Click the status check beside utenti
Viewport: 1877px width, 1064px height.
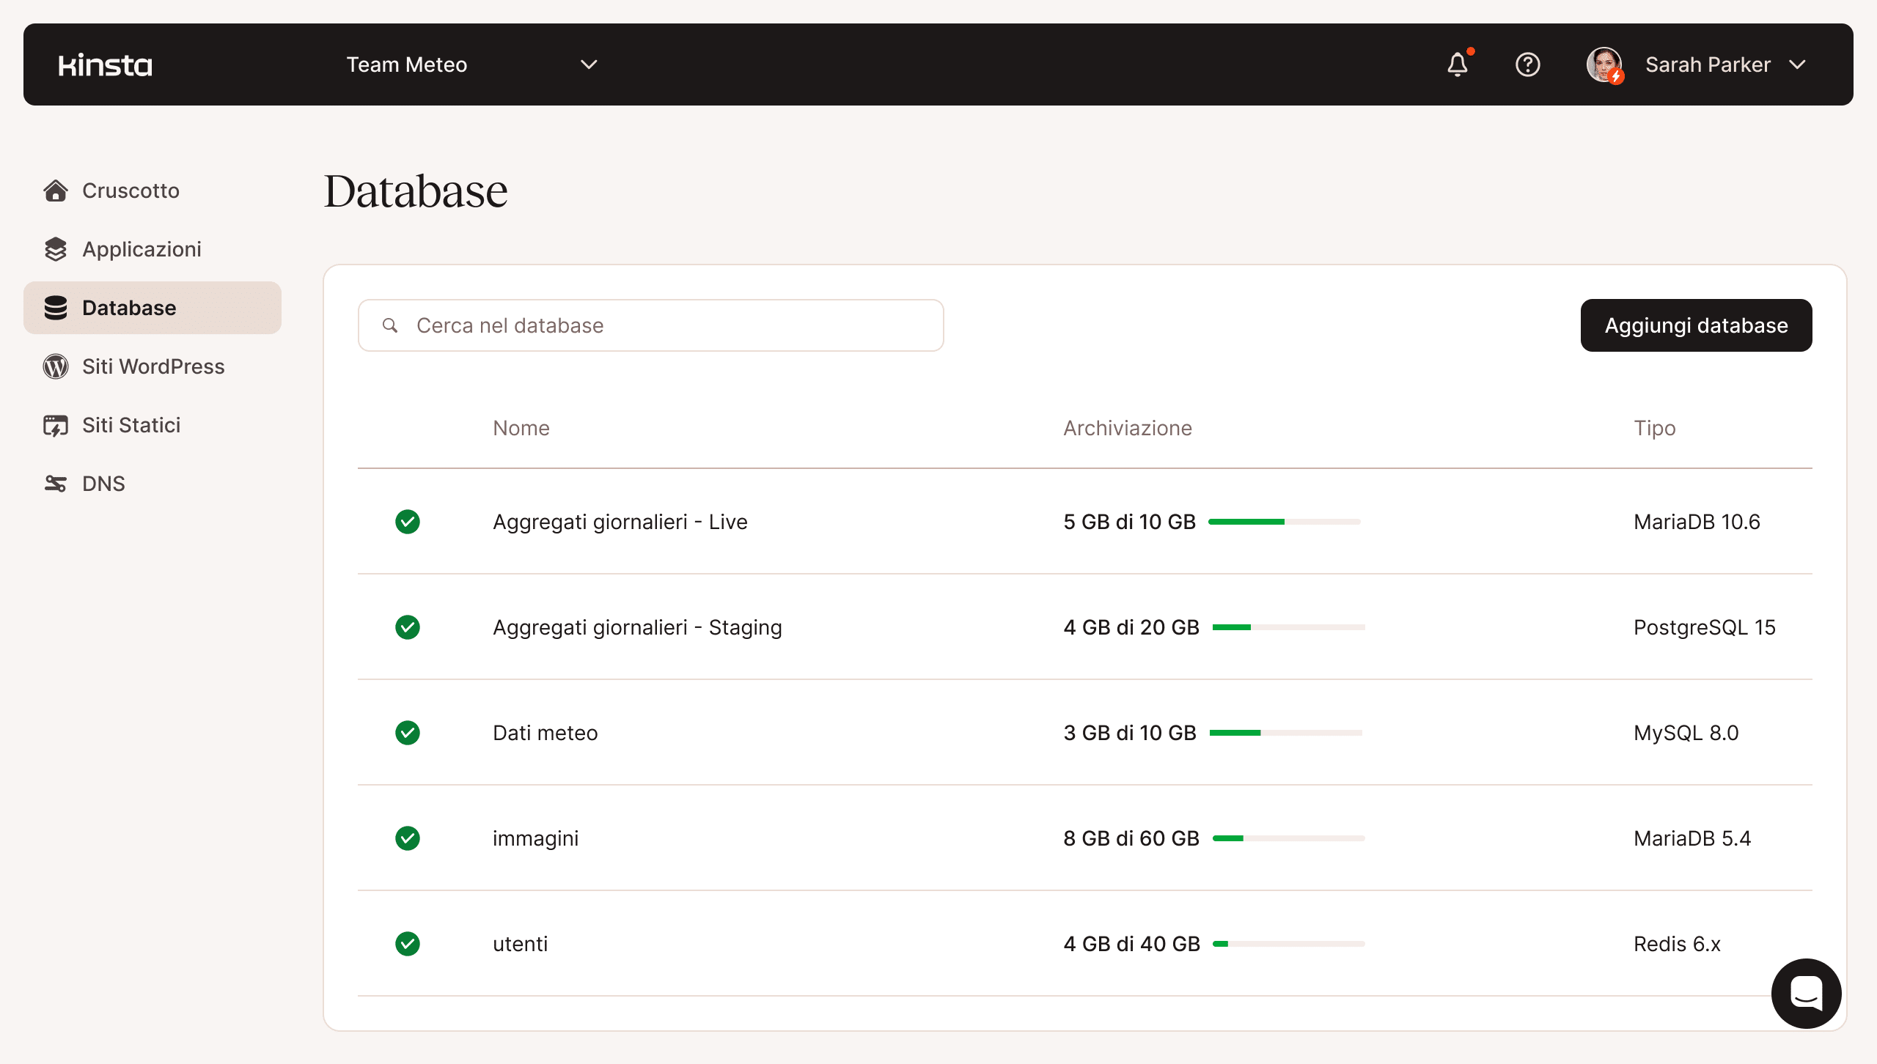point(408,944)
